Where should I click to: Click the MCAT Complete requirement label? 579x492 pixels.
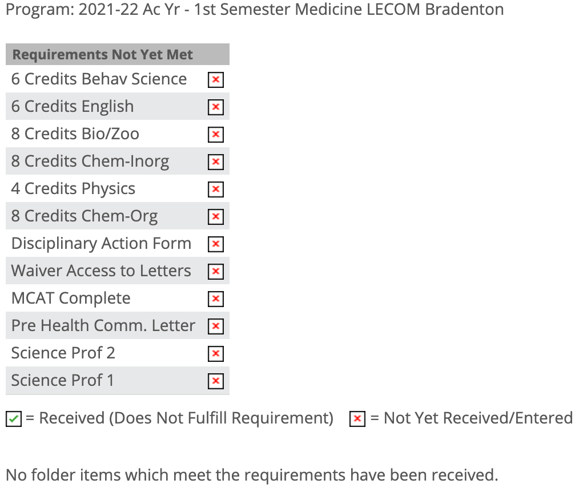(71, 299)
